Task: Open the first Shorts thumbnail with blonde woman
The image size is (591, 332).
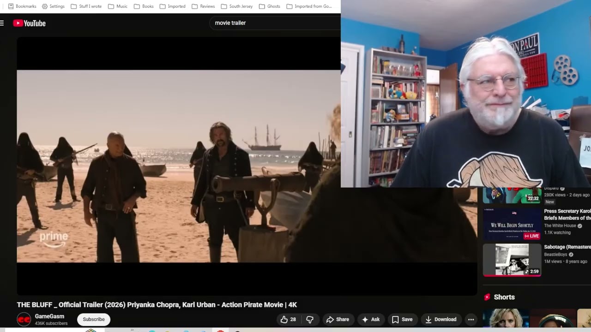Action: coord(506,318)
